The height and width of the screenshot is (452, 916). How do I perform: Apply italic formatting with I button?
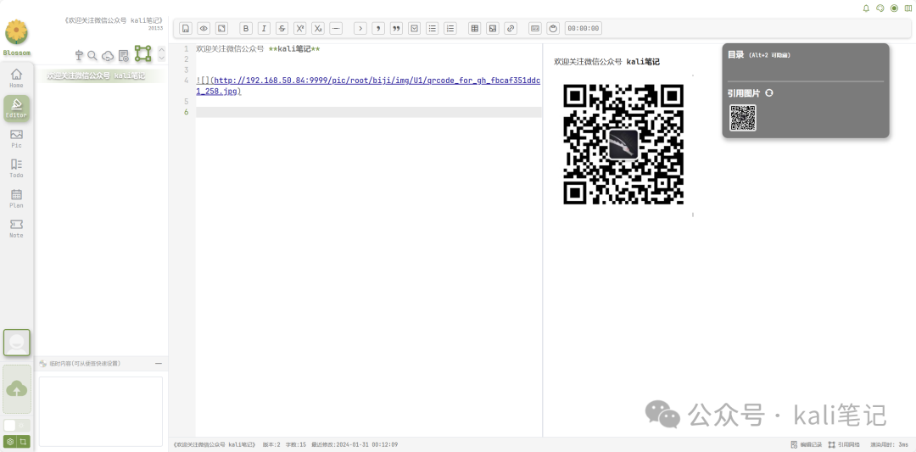[264, 28]
